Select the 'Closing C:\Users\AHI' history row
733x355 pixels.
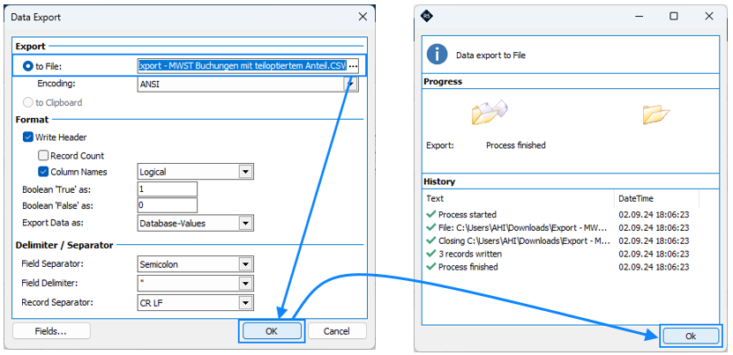point(557,240)
